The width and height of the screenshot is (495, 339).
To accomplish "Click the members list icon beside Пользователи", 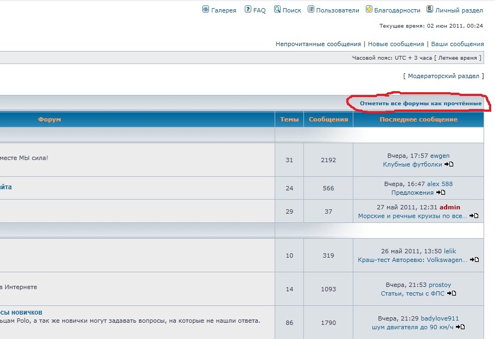I will [311, 9].
